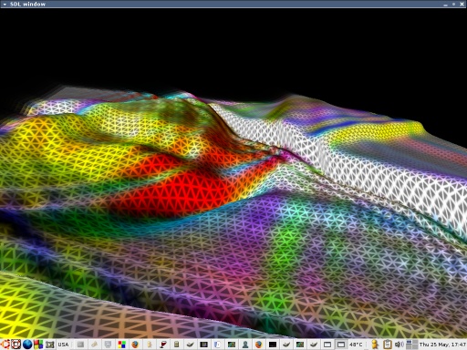Switch desktops using the workspace pager
Screen dimensions: 467x350
(x=412, y=345)
